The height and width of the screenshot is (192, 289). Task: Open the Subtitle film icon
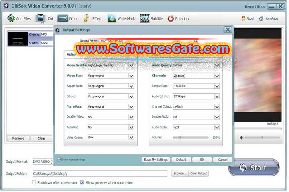(144, 18)
